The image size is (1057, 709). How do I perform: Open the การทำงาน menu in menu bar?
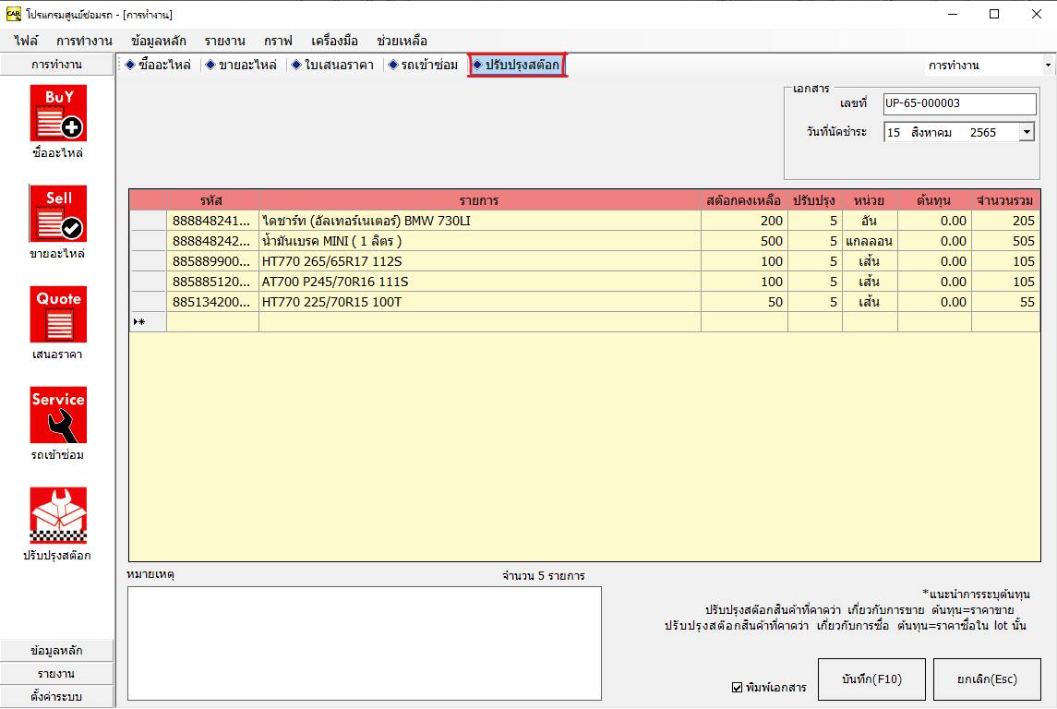[x=84, y=41]
